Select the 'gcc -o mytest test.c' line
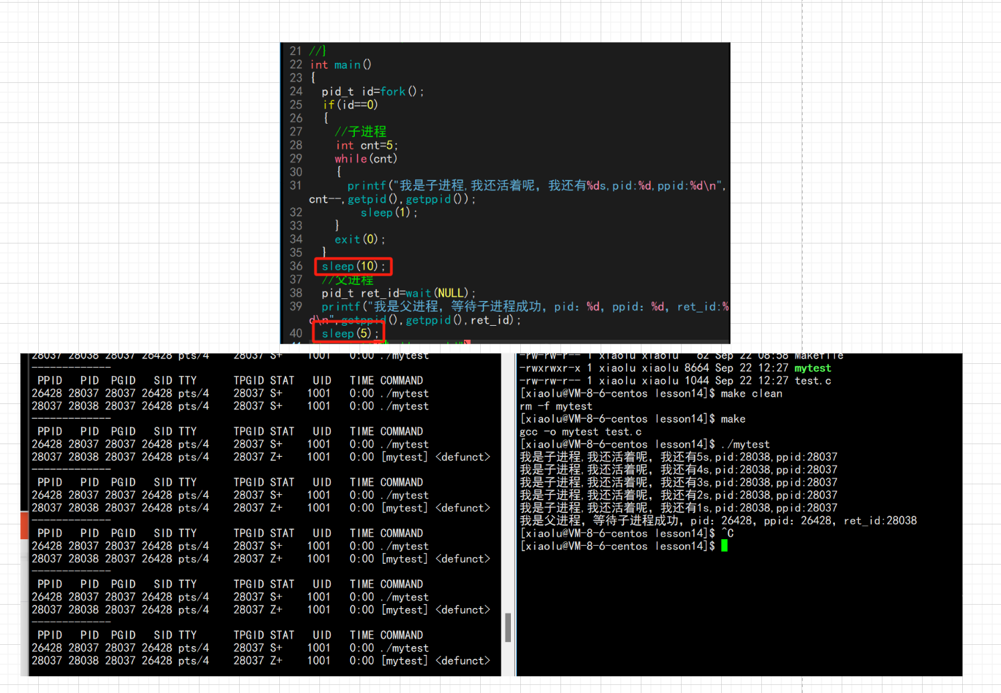 pos(581,431)
